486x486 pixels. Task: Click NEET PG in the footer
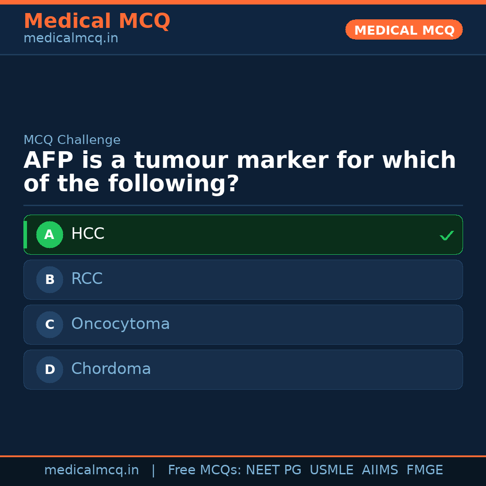pyautogui.click(x=274, y=470)
